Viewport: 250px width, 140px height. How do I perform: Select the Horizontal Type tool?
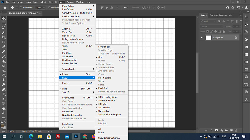click(x=3, y=94)
